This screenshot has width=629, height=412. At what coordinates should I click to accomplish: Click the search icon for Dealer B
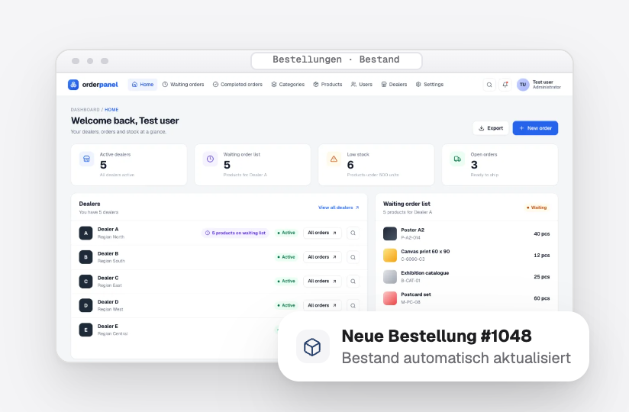coord(353,257)
